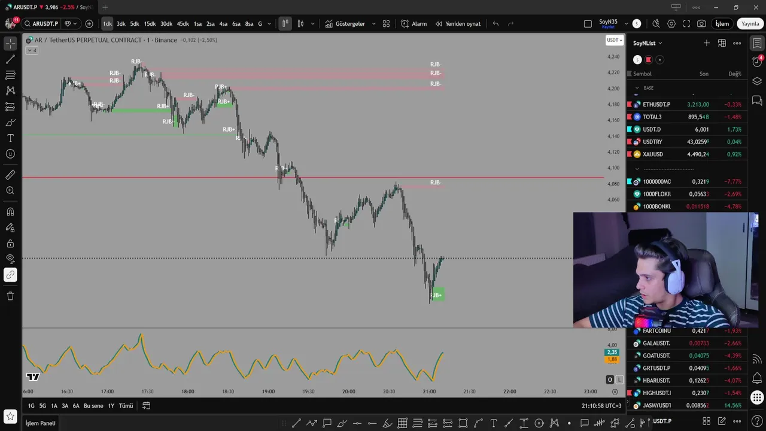Open watchlist more options ellipsis

pos(737,43)
